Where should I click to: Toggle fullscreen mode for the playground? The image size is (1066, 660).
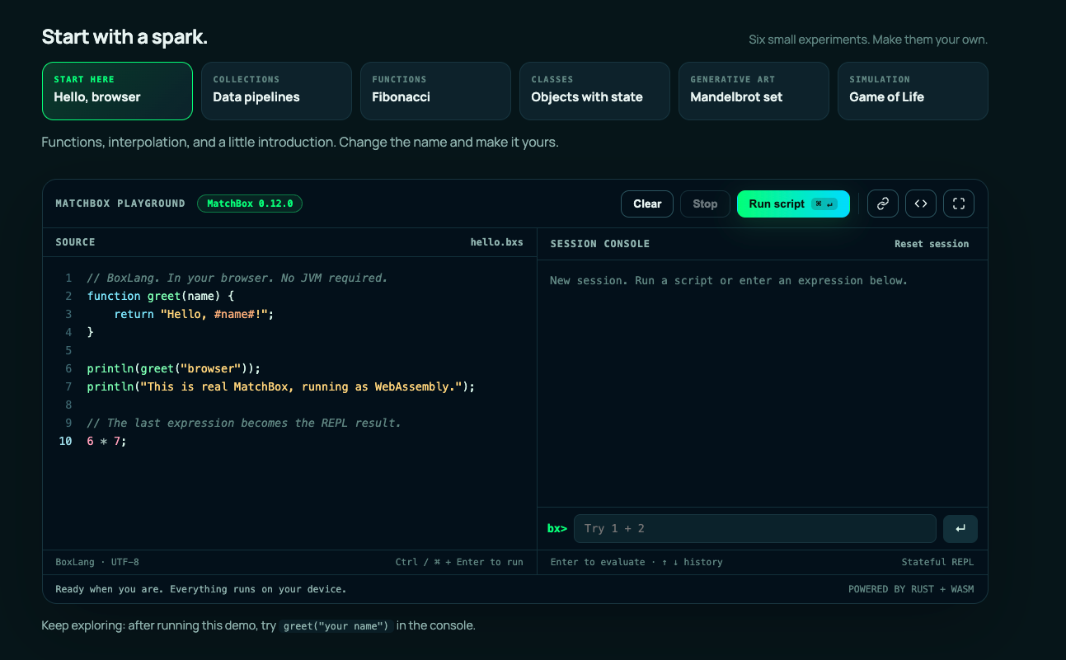959,204
